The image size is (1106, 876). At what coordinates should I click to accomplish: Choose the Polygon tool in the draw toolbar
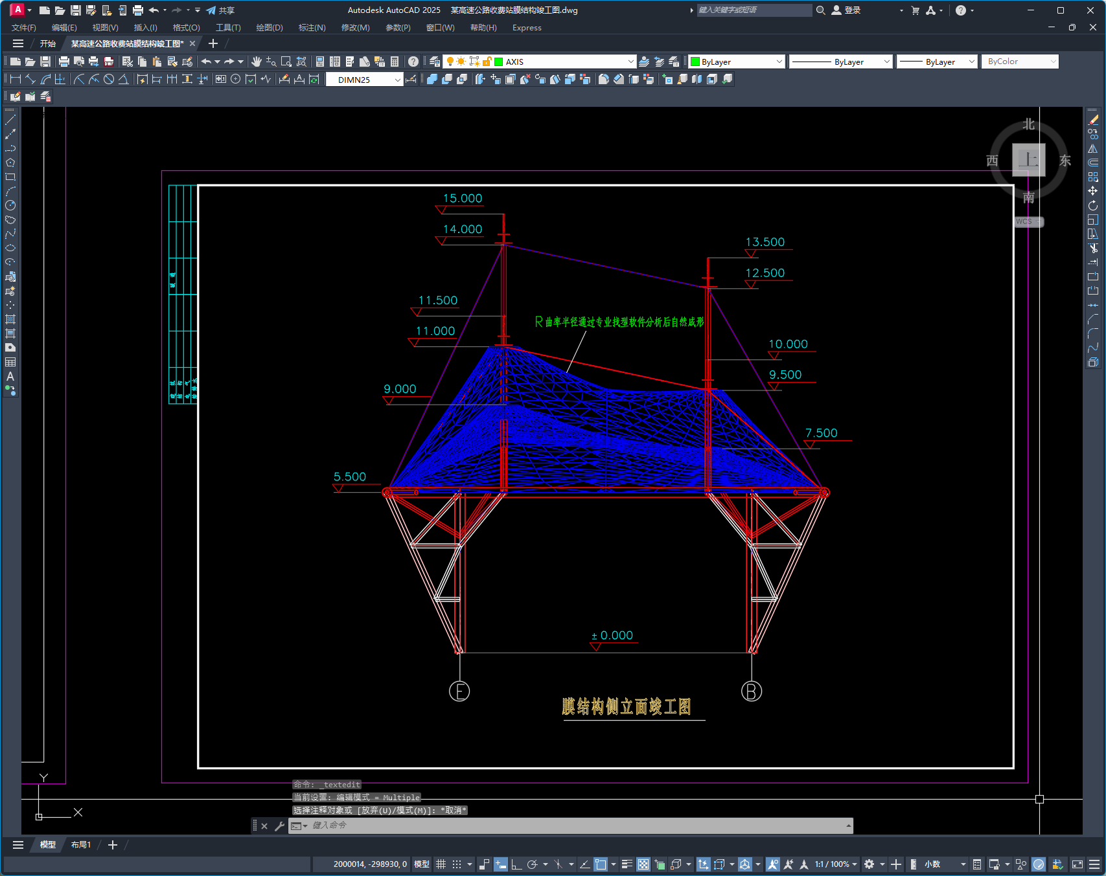(x=10, y=163)
